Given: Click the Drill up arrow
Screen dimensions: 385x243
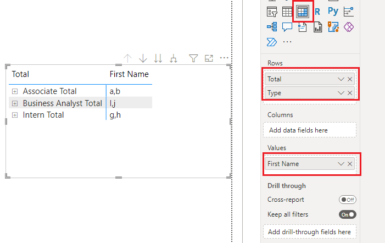Looking at the screenshot, I should pyautogui.click(x=127, y=58).
